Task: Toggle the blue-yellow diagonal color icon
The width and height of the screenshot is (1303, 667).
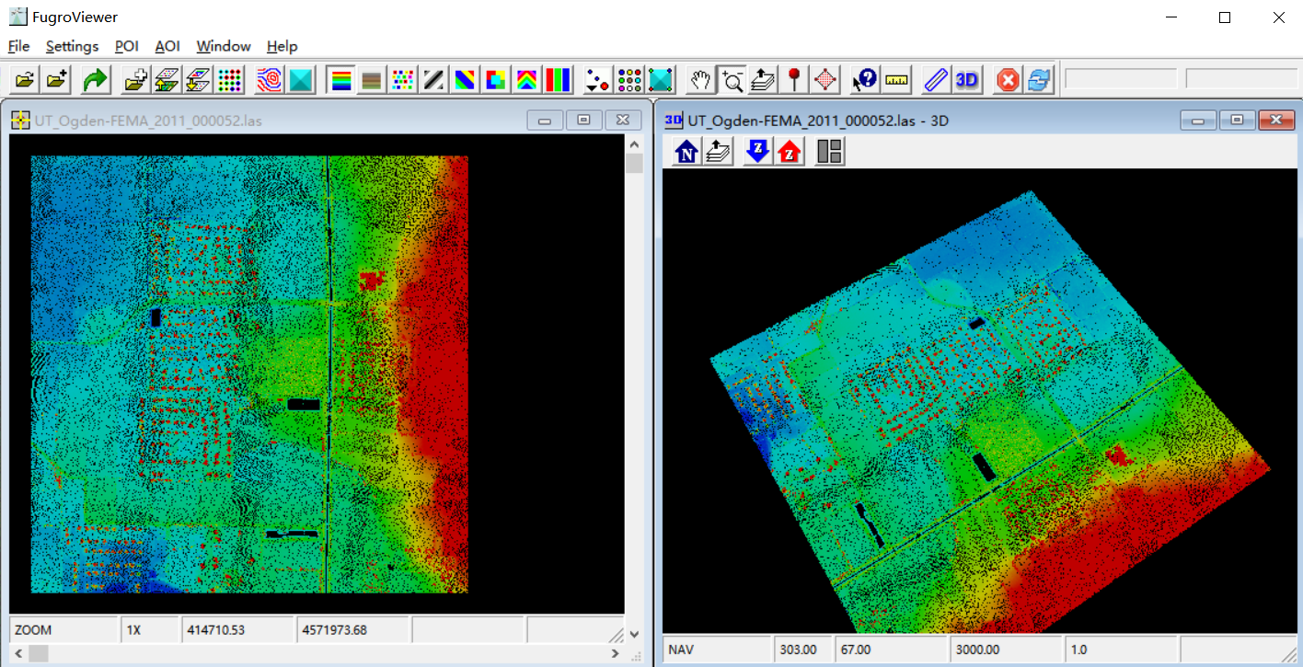Action: (465, 80)
